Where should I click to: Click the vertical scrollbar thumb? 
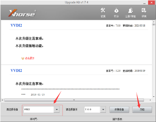(x=154, y=25)
